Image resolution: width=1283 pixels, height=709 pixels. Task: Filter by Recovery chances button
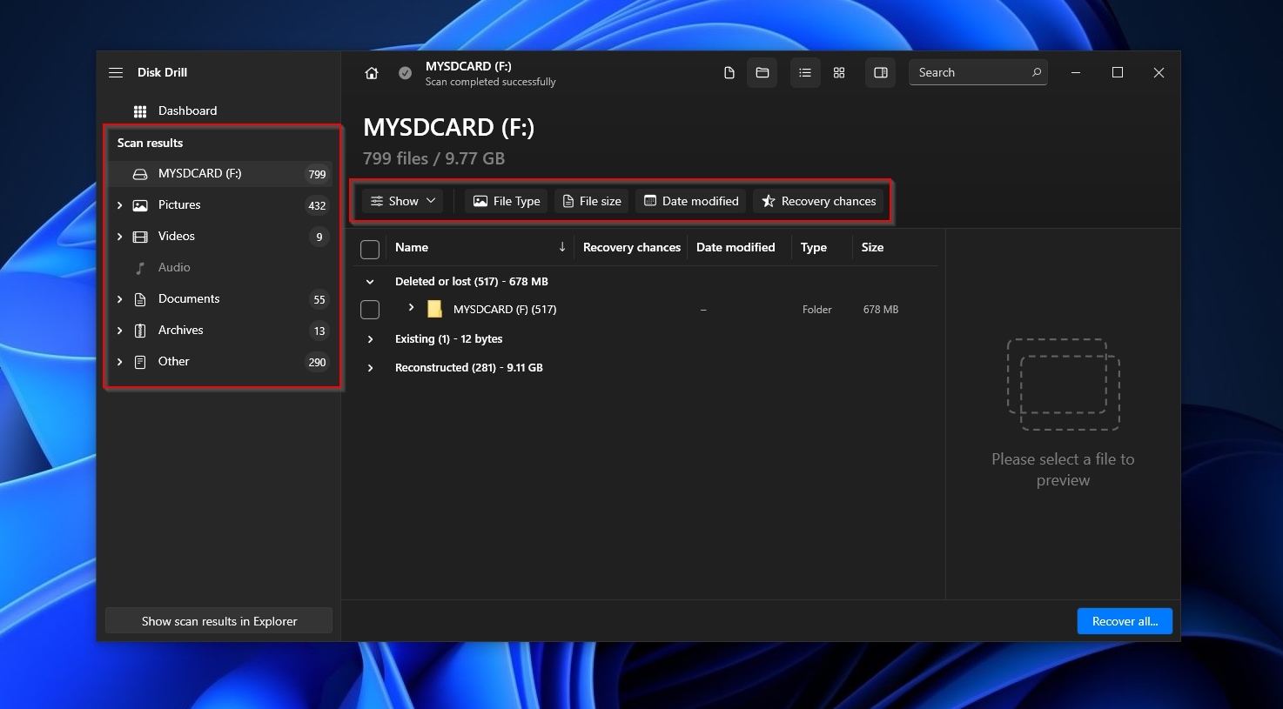pos(819,201)
